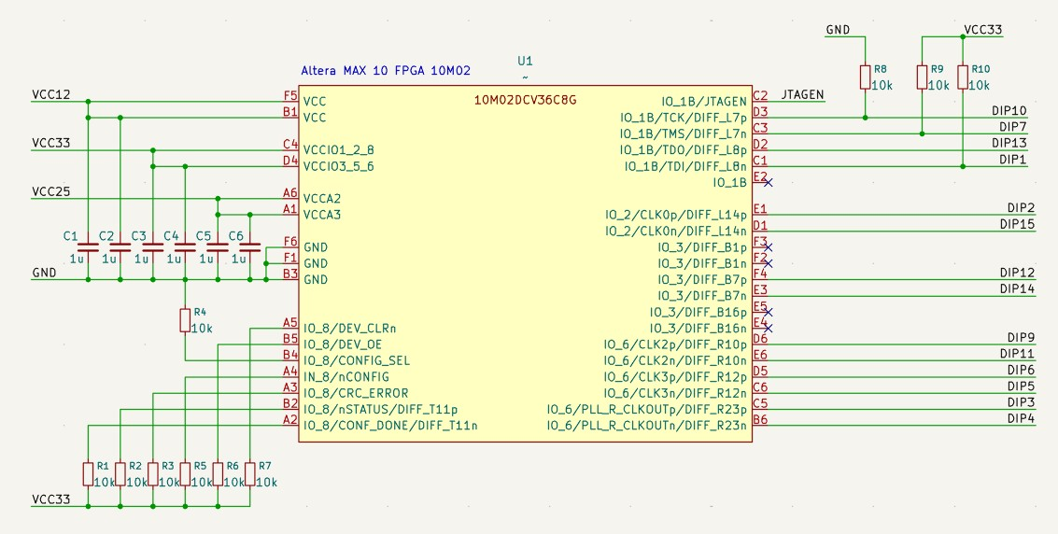
Task: Click the VCCIO1_2_8 pin name
Action: [339, 150]
